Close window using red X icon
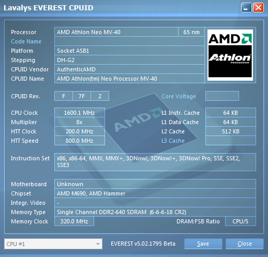This screenshot has width=268, height=257. [x=258, y=8]
